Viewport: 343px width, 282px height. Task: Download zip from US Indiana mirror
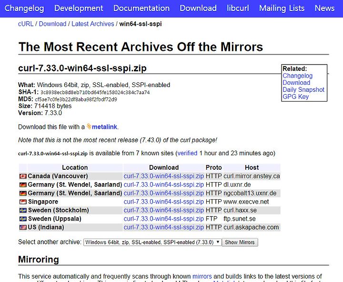pyautogui.click(x=163, y=227)
